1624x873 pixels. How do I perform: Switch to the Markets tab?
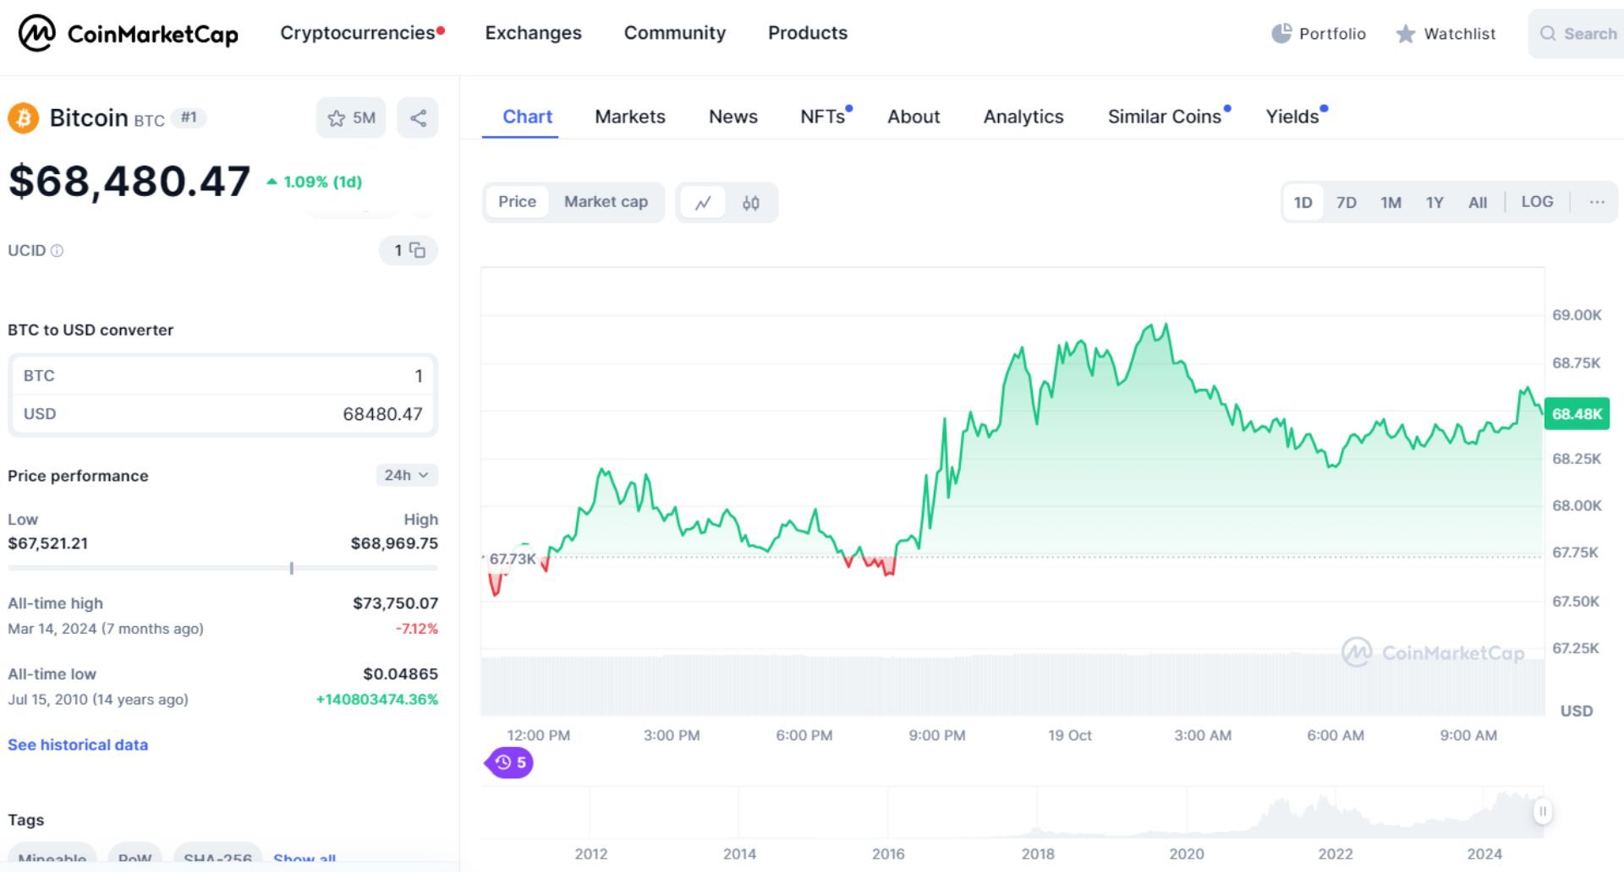pyautogui.click(x=629, y=117)
